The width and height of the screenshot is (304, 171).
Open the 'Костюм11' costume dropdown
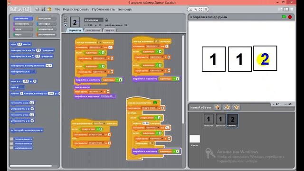point(108,96)
